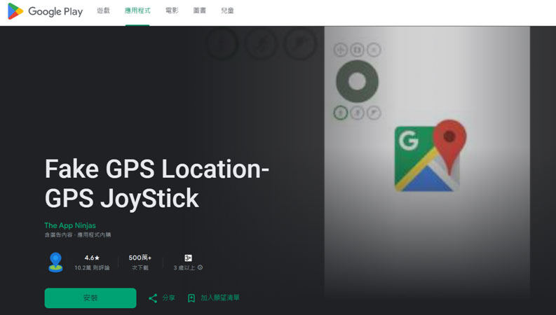Screen dimensions: 556x315
Task: Click the green 安裝 install button
Action: (x=90, y=298)
